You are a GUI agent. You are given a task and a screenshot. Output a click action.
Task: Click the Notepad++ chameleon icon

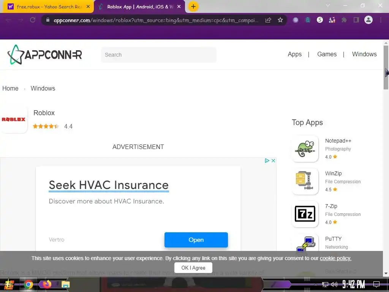tap(305, 149)
